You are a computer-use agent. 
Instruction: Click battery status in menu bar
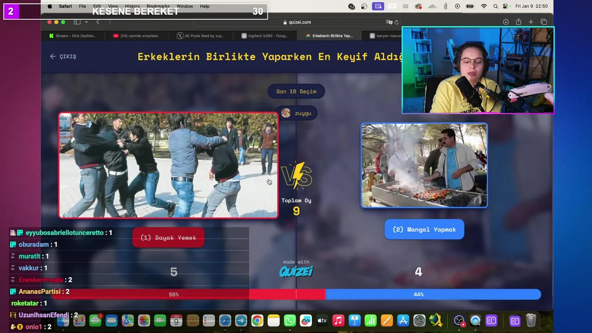(x=470, y=6)
